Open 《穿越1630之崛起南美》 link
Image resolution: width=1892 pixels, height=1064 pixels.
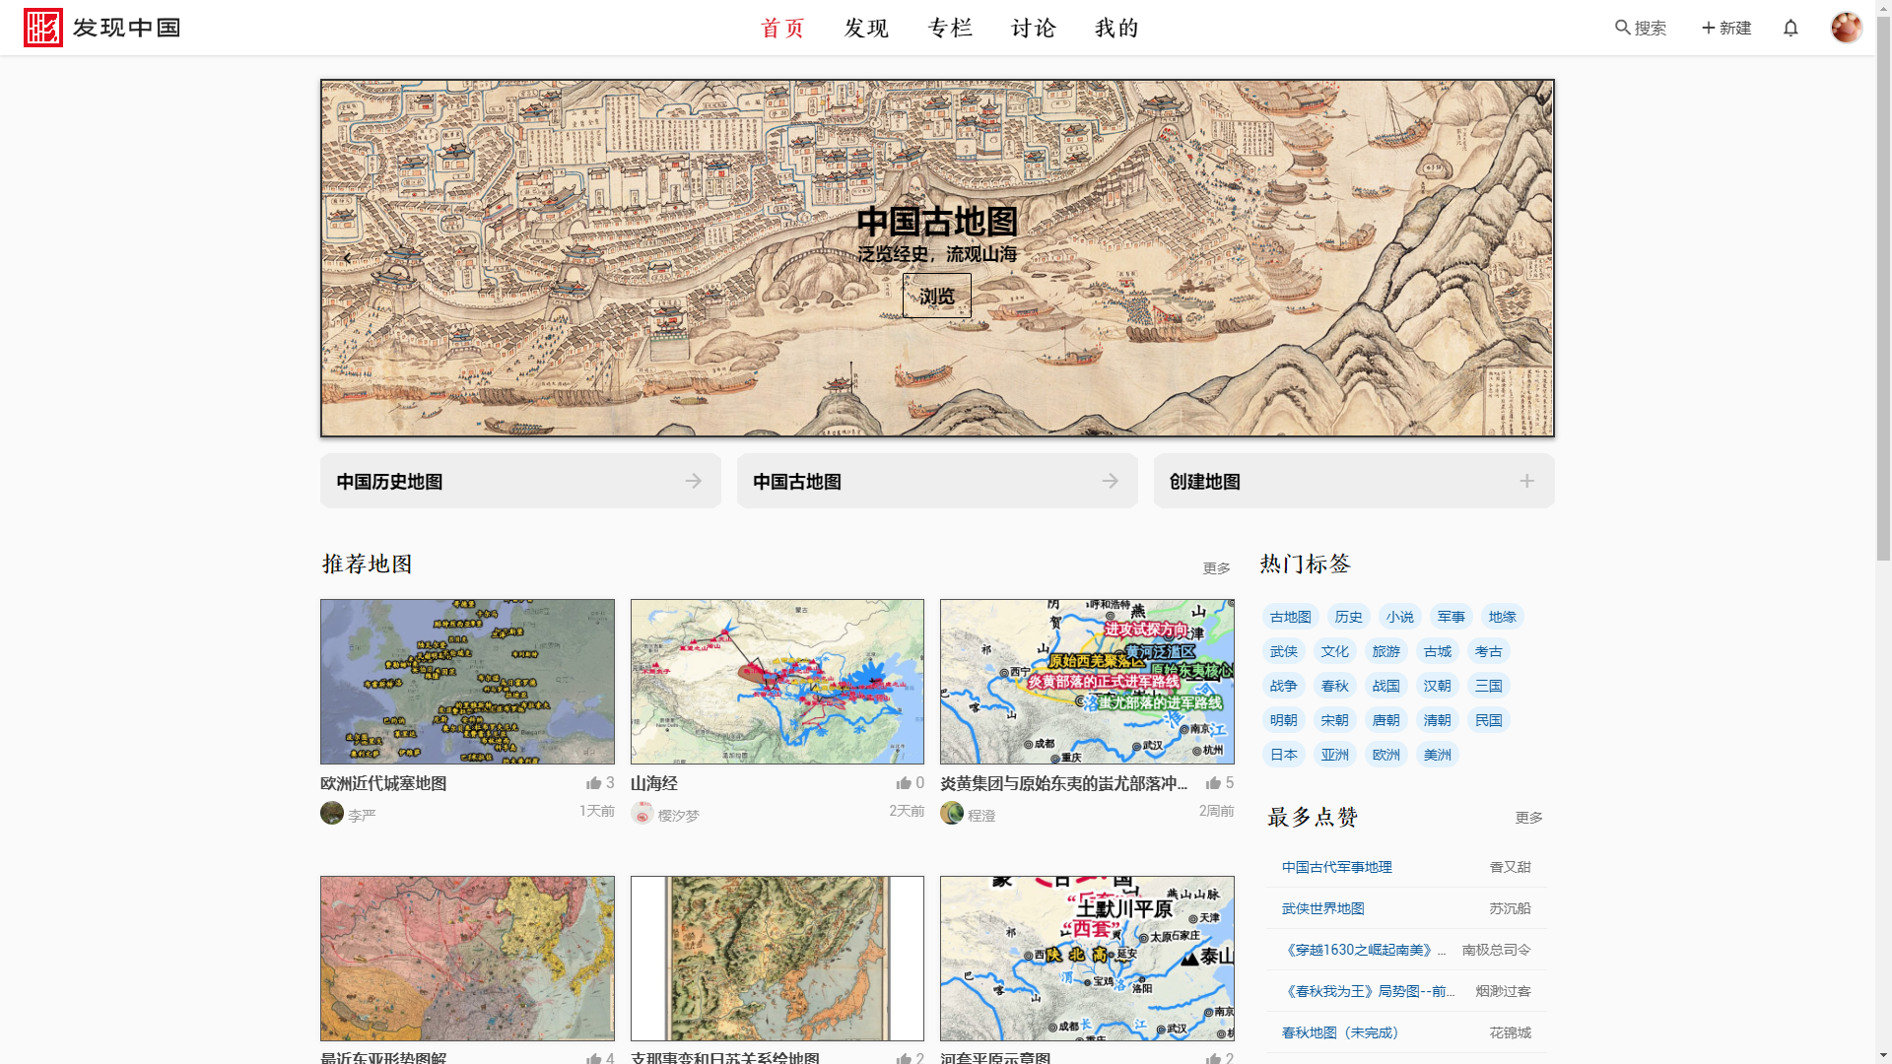(x=1364, y=950)
